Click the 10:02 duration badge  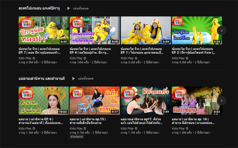tap(63, 112)
